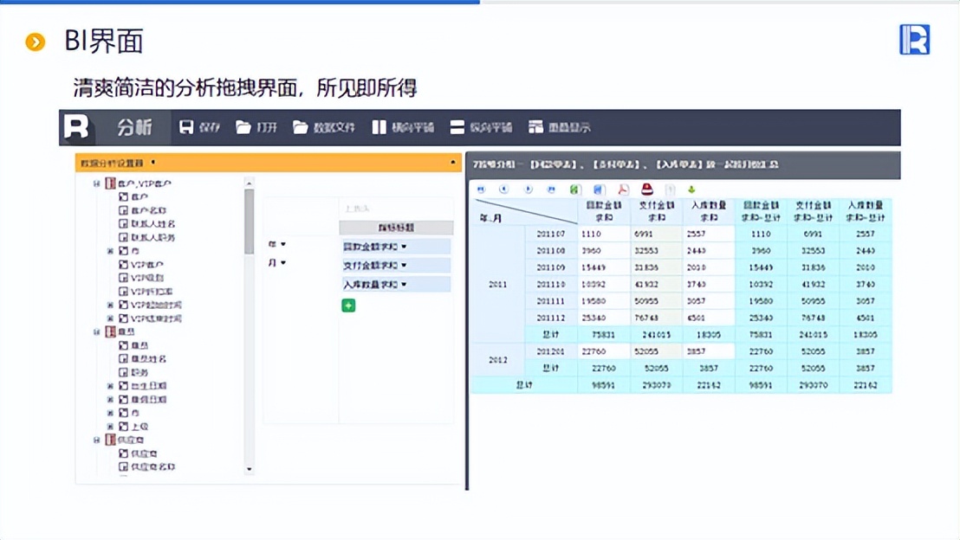Collapse the 客户,VIP客户 tree node

click(x=97, y=184)
